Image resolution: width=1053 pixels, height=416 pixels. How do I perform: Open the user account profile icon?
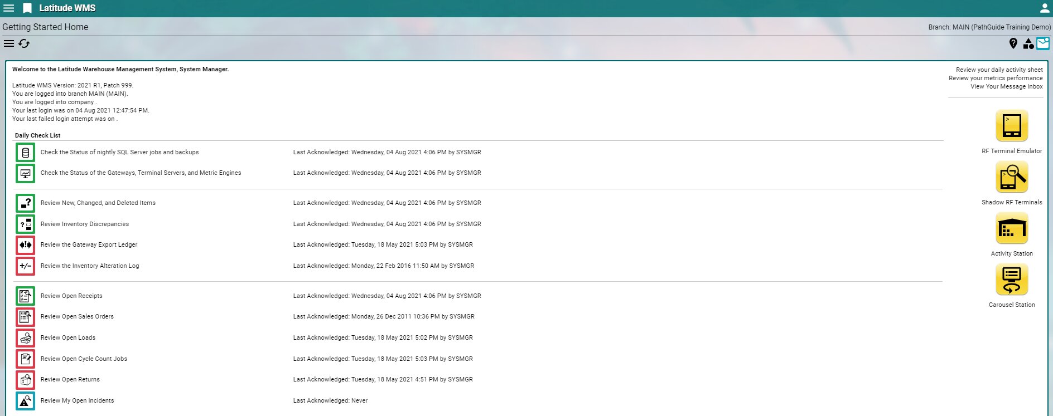[1045, 8]
